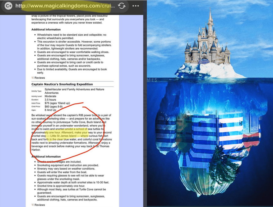Open the three-dot browser menu

136,6
